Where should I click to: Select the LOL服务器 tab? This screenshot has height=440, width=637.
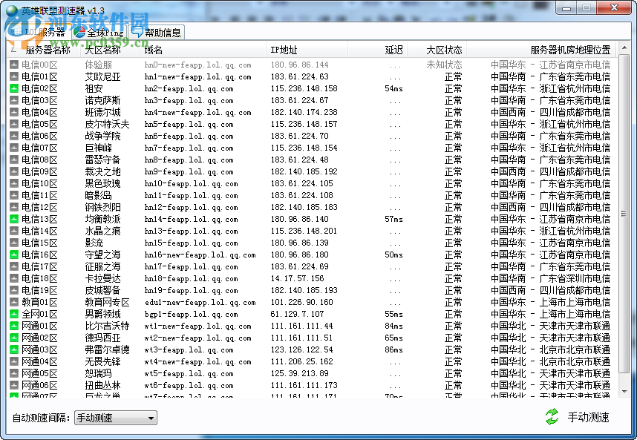[x=39, y=33]
